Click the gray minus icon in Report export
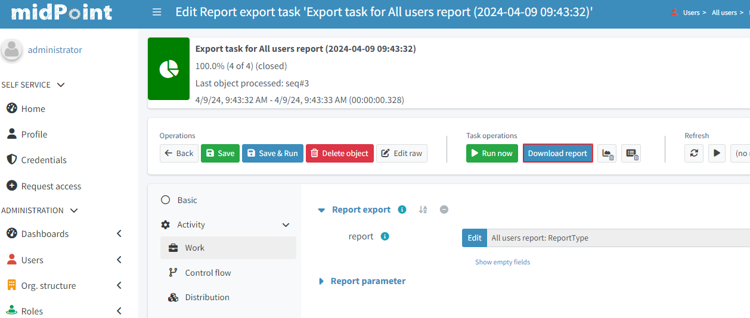The width and height of the screenshot is (750, 318). 444,210
